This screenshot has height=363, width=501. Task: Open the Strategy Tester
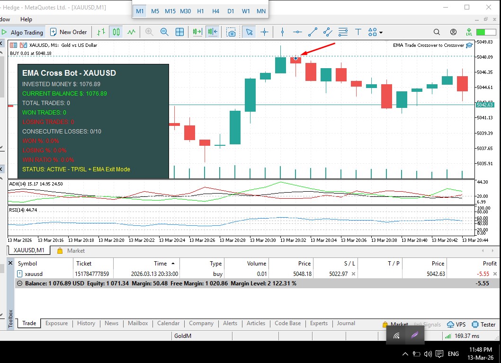[483, 324]
